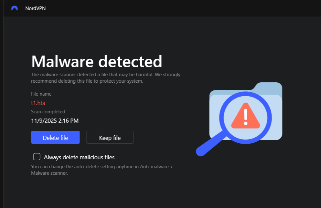Click the Malware detected heading

96,61
